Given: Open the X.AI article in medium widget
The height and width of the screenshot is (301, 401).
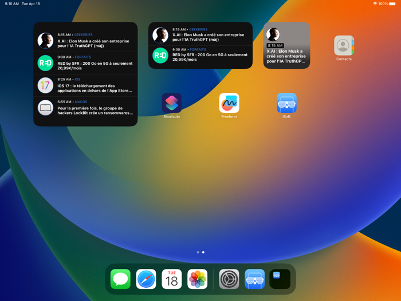Looking at the screenshot, I should pos(200,35).
